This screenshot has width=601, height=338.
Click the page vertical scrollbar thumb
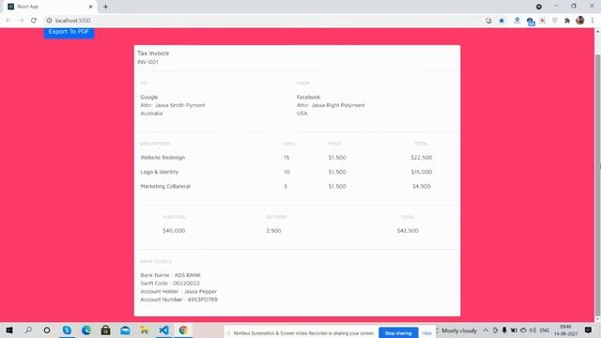[x=597, y=187]
